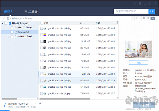Image resolution: width=159 pixels, height=111 pixels.
Task: Check the 删除的文件(497) checkbox
Action: coord(6,23)
